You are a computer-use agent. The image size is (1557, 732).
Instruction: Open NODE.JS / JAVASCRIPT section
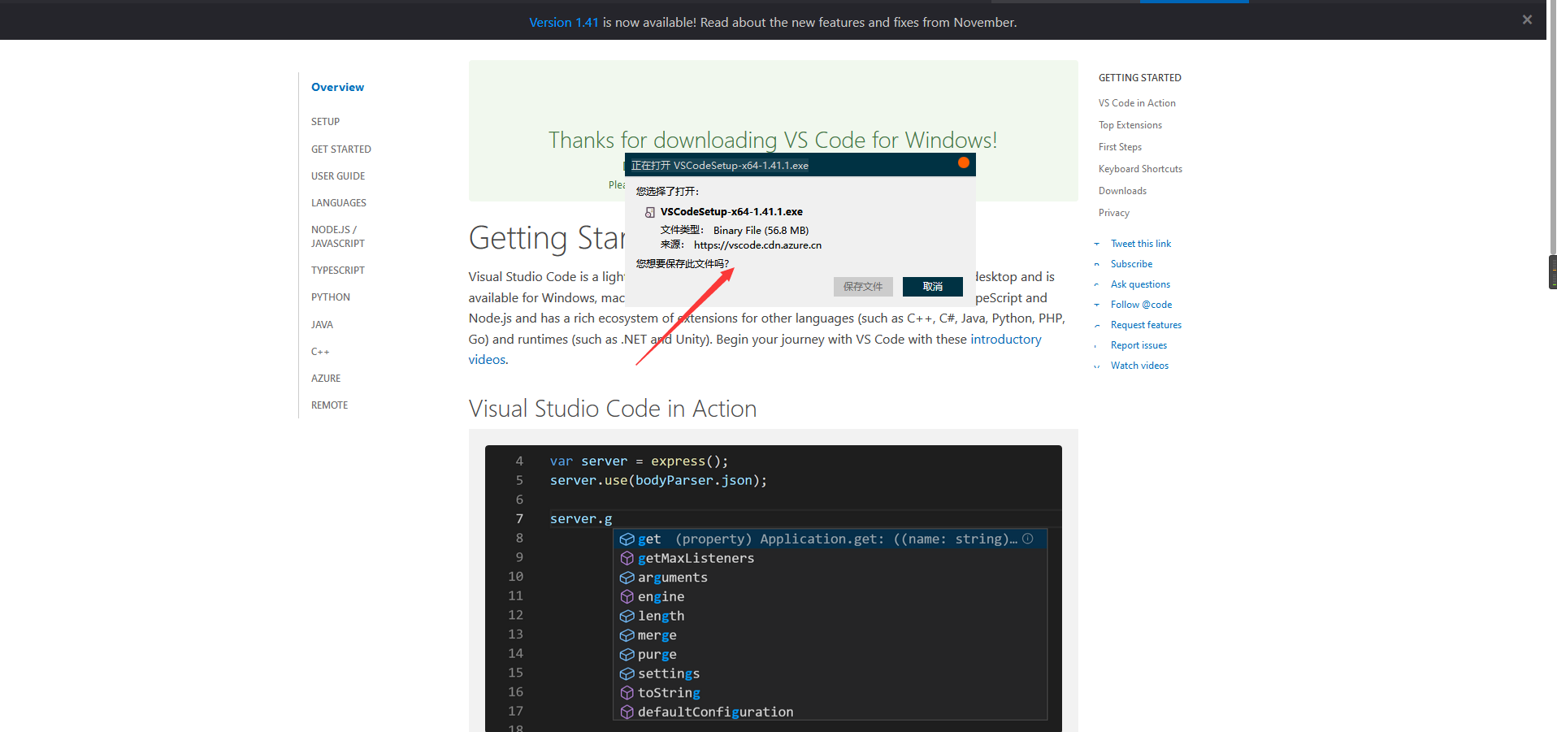coord(338,236)
